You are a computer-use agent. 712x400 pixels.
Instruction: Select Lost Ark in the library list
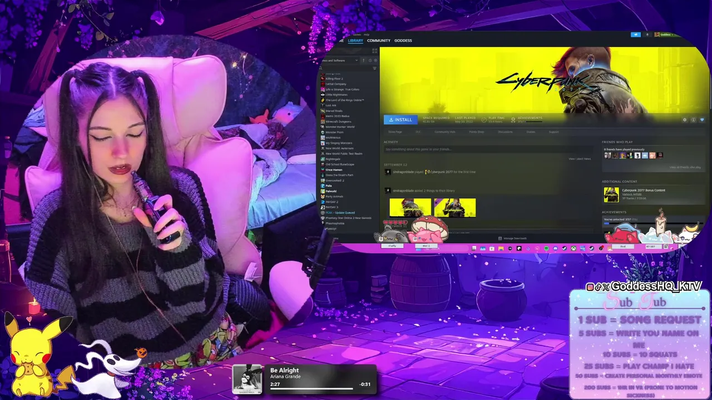(331, 106)
